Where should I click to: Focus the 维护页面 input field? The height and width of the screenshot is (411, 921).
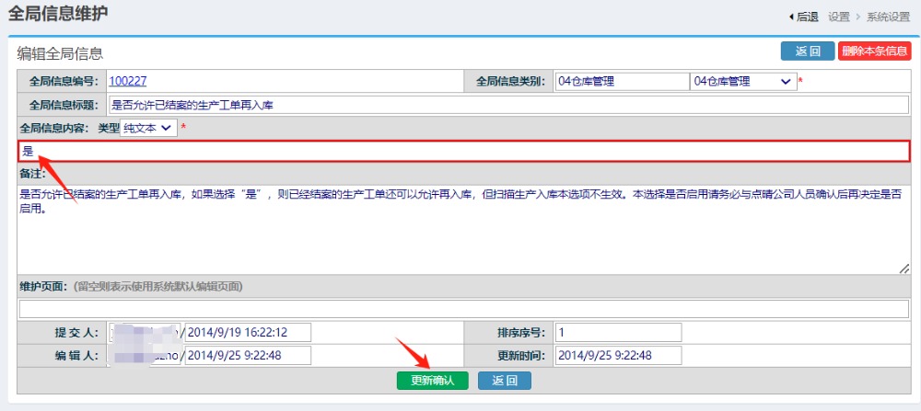coord(464,309)
